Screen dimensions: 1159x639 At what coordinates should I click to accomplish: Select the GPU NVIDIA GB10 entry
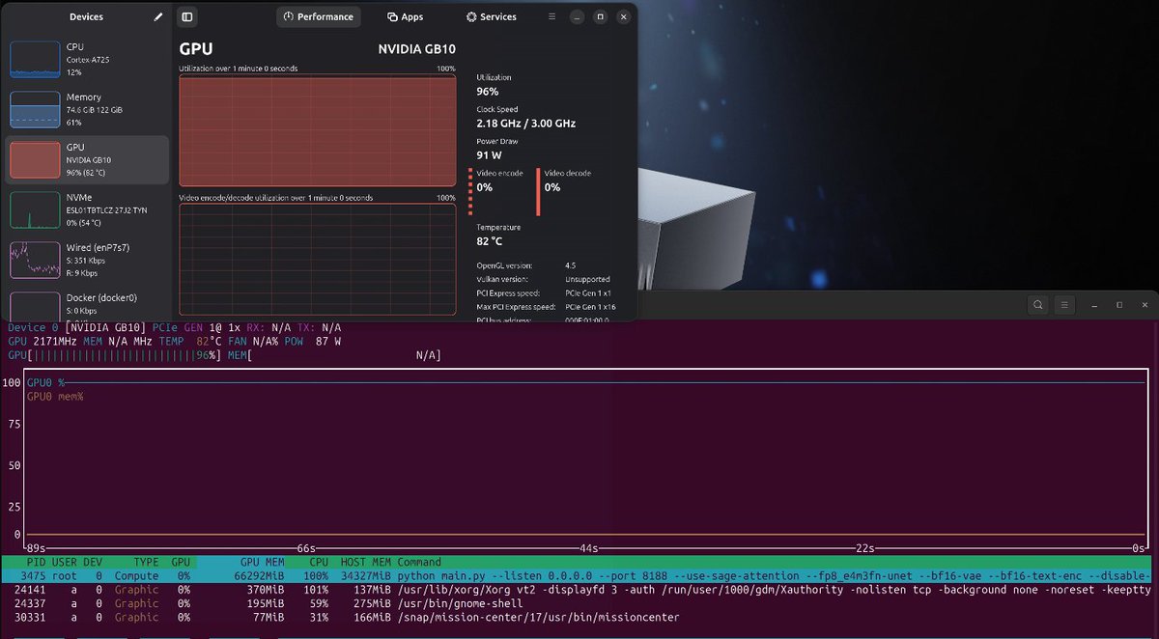[x=88, y=159]
